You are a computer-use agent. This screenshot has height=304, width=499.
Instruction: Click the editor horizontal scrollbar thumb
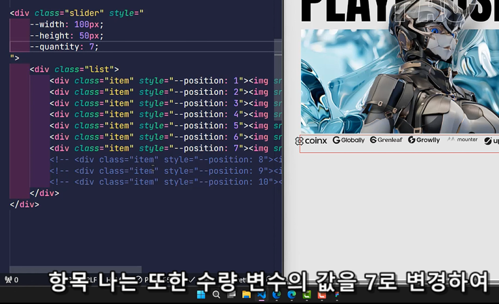point(75,269)
